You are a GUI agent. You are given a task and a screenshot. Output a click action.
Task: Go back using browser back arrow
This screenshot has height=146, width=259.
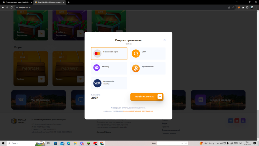(3, 8)
